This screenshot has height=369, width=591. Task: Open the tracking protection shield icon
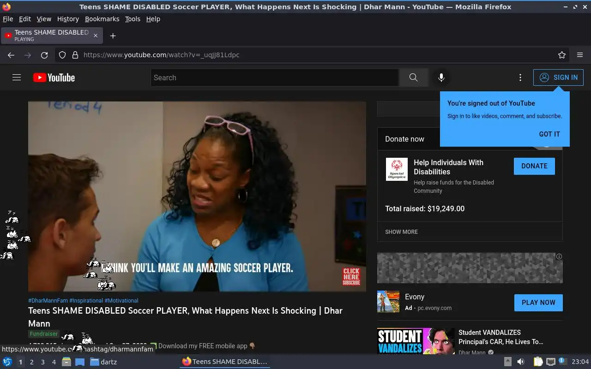coord(62,55)
